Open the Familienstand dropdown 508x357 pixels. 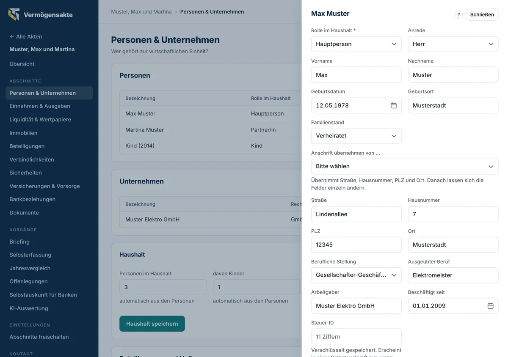(x=356, y=136)
